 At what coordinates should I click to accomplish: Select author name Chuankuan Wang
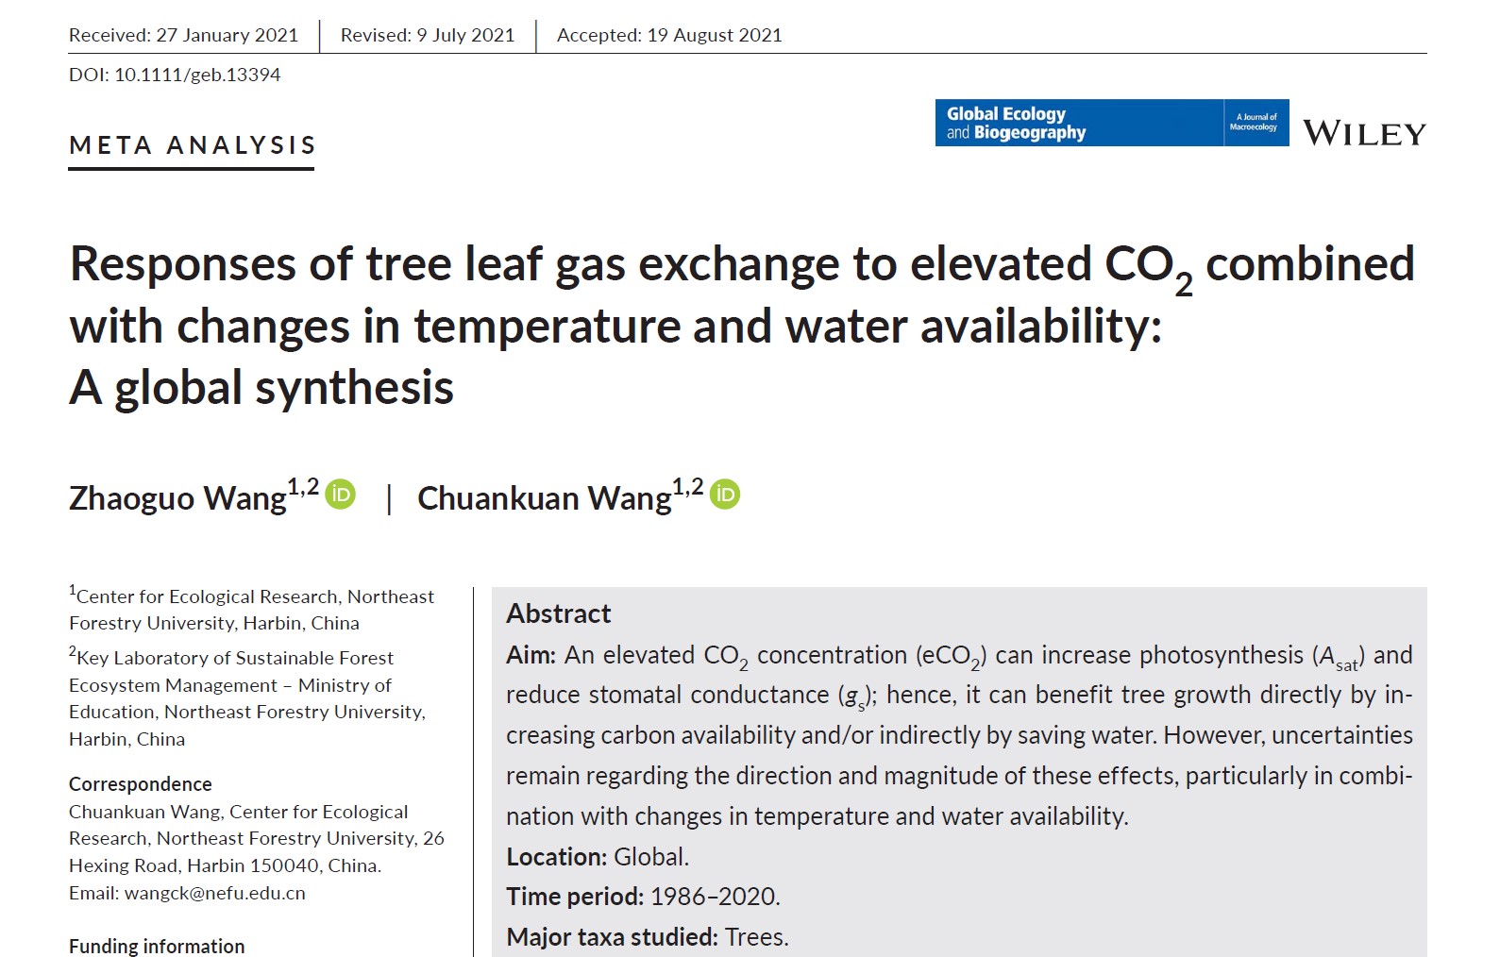click(544, 498)
